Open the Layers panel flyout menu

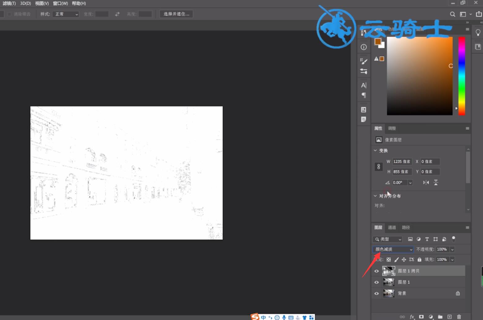click(467, 227)
